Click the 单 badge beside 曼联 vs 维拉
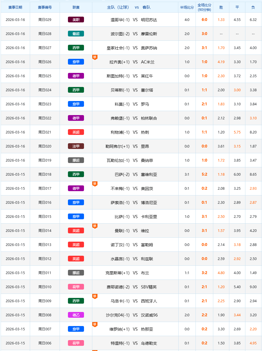Screen dimensions: 262x351 tap(95, 226)
